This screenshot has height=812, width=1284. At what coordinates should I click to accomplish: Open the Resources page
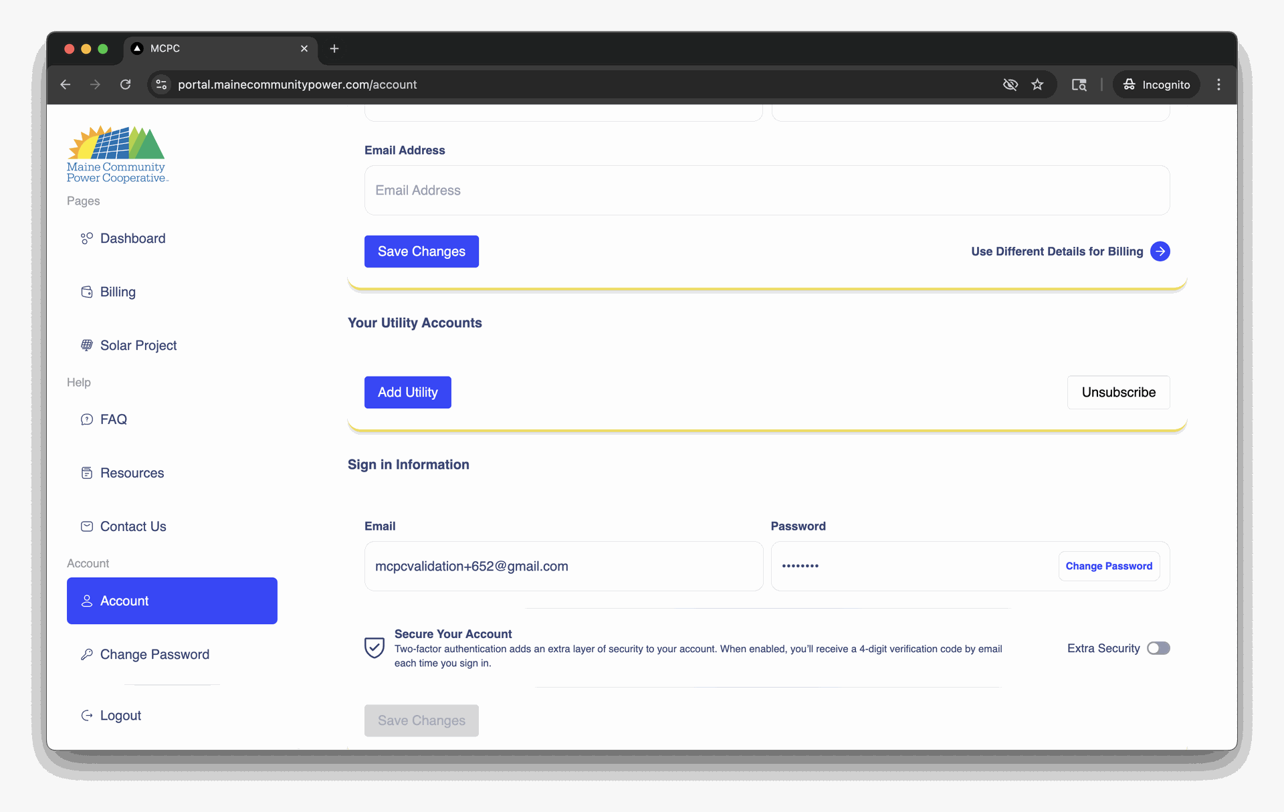point(132,473)
